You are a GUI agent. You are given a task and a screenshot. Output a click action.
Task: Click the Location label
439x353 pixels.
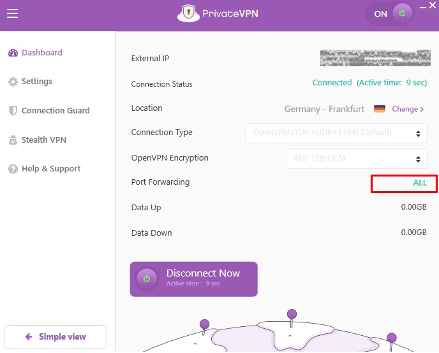pyautogui.click(x=147, y=108)
